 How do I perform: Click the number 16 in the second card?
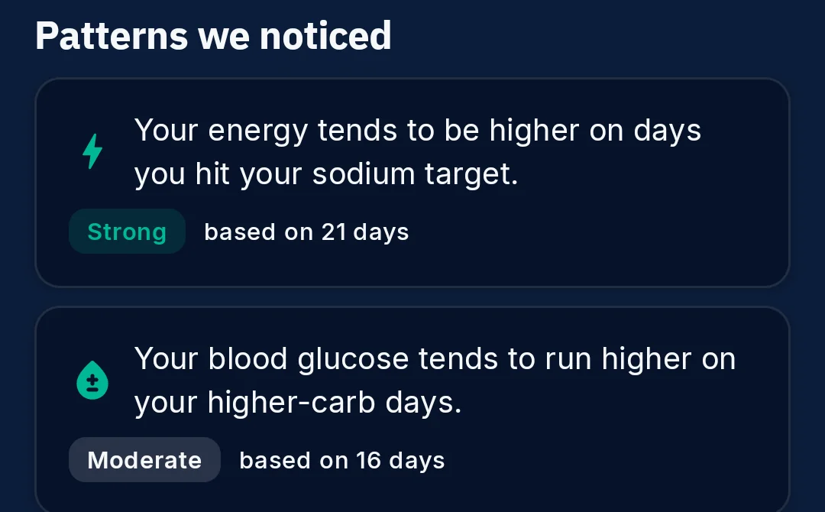368,461
